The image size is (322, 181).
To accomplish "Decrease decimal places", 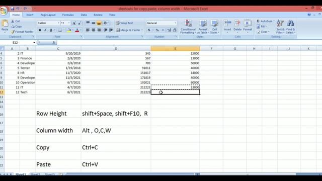I will pyautogui.click(x=175, y=30).
